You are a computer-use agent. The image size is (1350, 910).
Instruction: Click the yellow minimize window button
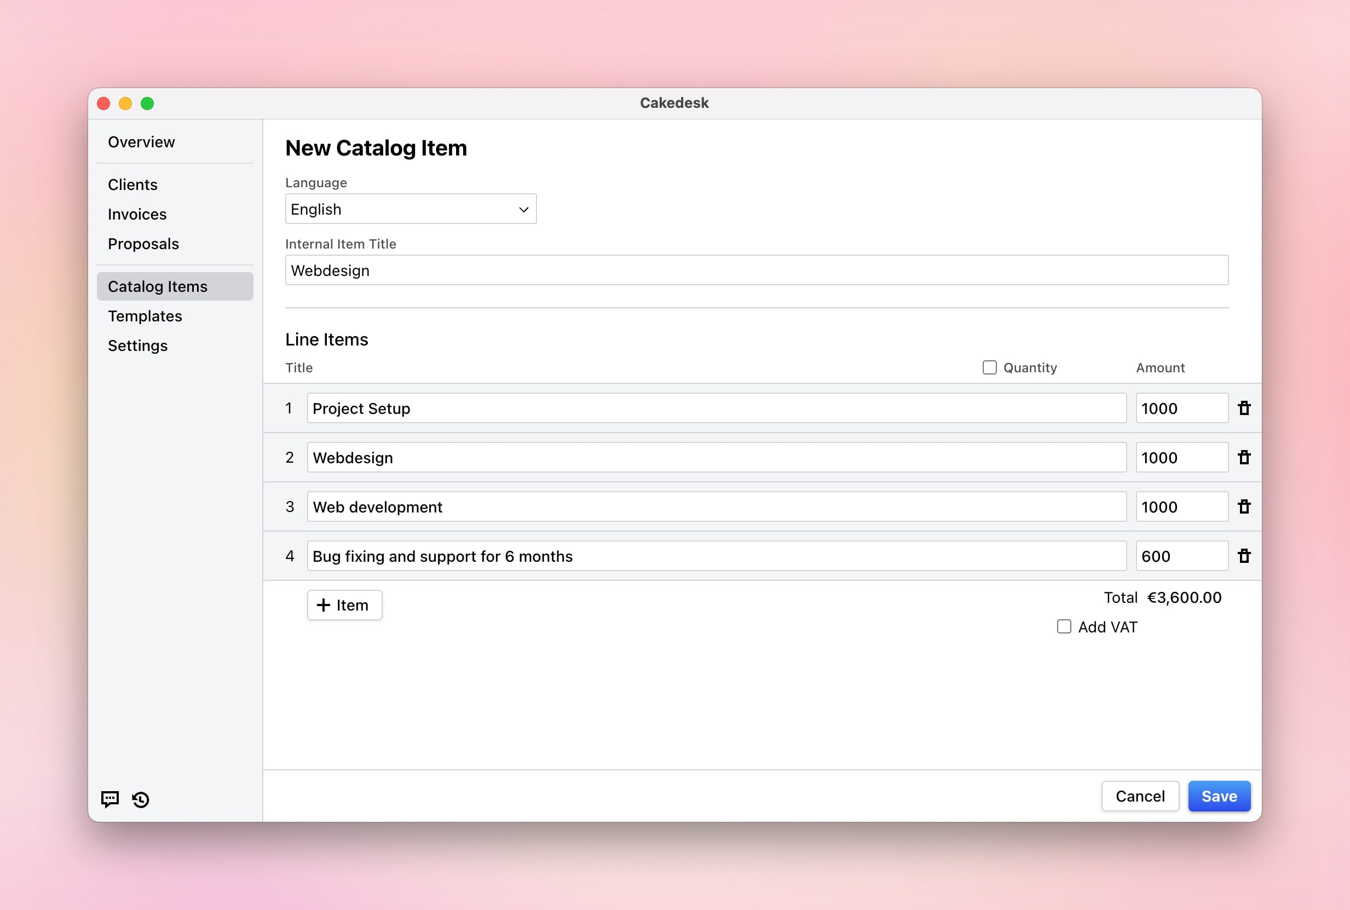(x=125, y=103)
